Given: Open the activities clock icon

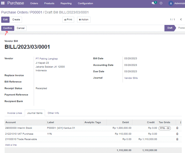Looking at the screenshot, I should click(x=161, y=3).
